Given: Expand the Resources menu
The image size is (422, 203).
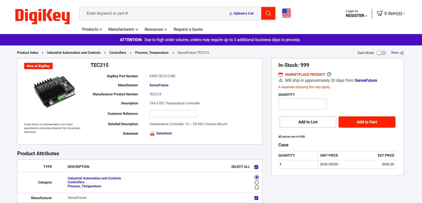Looking at the screenshot, I should pyautogui.click(x=156, y=29).
